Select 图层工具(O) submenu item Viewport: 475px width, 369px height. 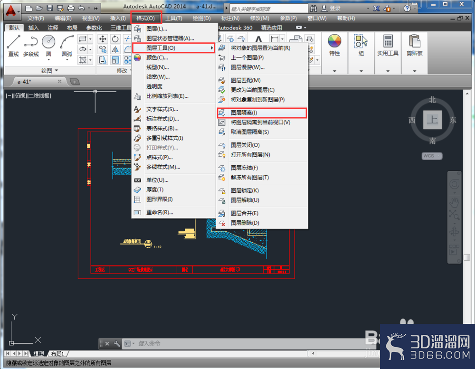(174, 48)
